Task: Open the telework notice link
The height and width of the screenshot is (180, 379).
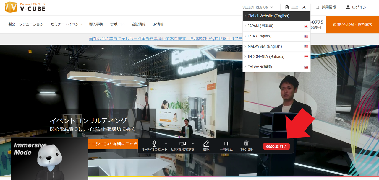Action: 166,39
